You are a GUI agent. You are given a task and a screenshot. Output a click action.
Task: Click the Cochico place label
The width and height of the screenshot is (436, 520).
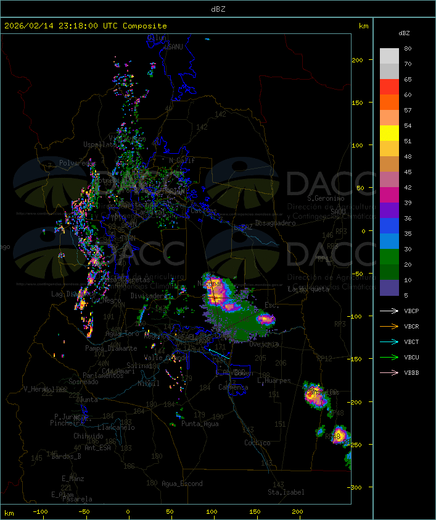(257, 443)
